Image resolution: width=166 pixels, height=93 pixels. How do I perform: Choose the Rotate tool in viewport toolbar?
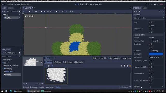pyautogui.click(x=30, y=11)
